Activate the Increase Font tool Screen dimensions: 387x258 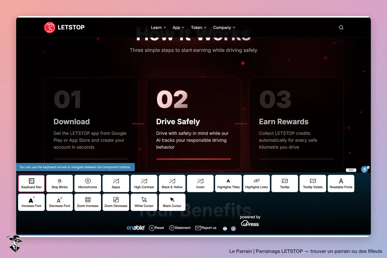(x=32, y=202)
